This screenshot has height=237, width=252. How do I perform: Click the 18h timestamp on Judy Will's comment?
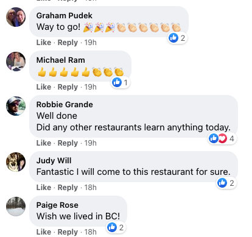[x=91, y=188]
